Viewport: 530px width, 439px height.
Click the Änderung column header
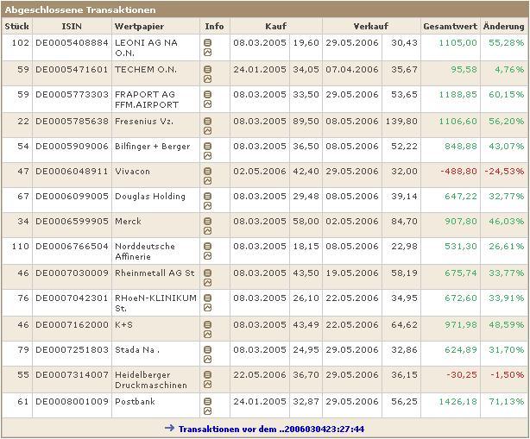(x=503, y=27)
